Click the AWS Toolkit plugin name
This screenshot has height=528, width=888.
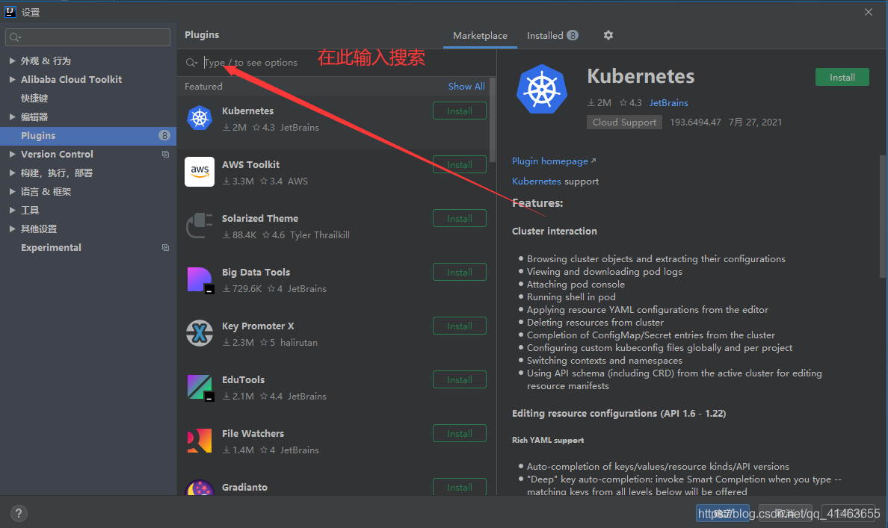point(250,165)
